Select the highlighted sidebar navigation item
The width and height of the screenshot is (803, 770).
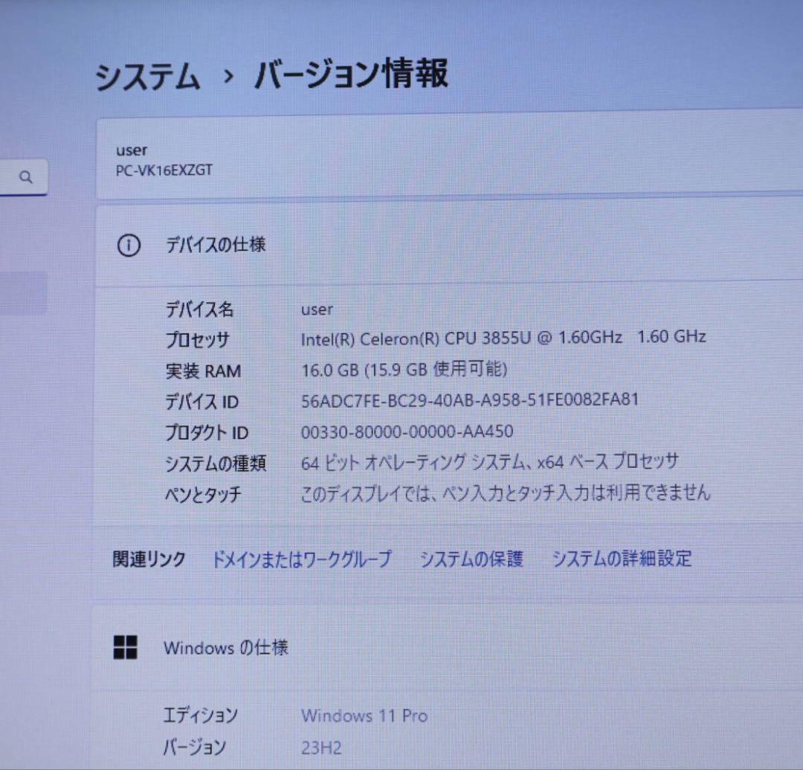click(x=24, y=292)
